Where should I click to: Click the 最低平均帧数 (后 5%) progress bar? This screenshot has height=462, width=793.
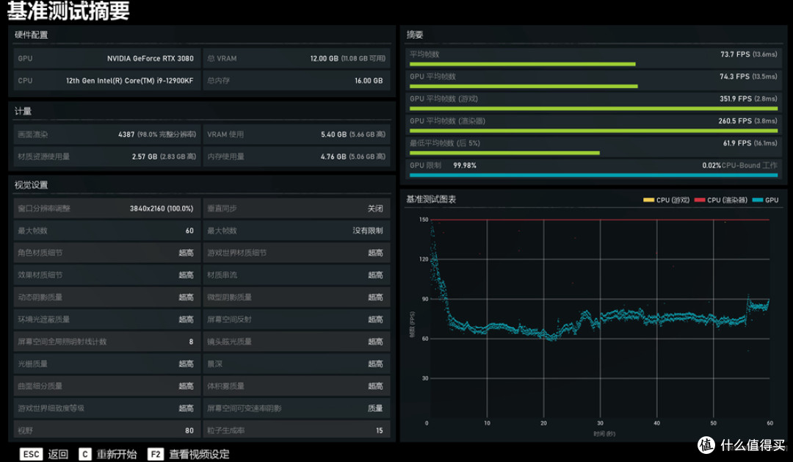pos(504,153)
